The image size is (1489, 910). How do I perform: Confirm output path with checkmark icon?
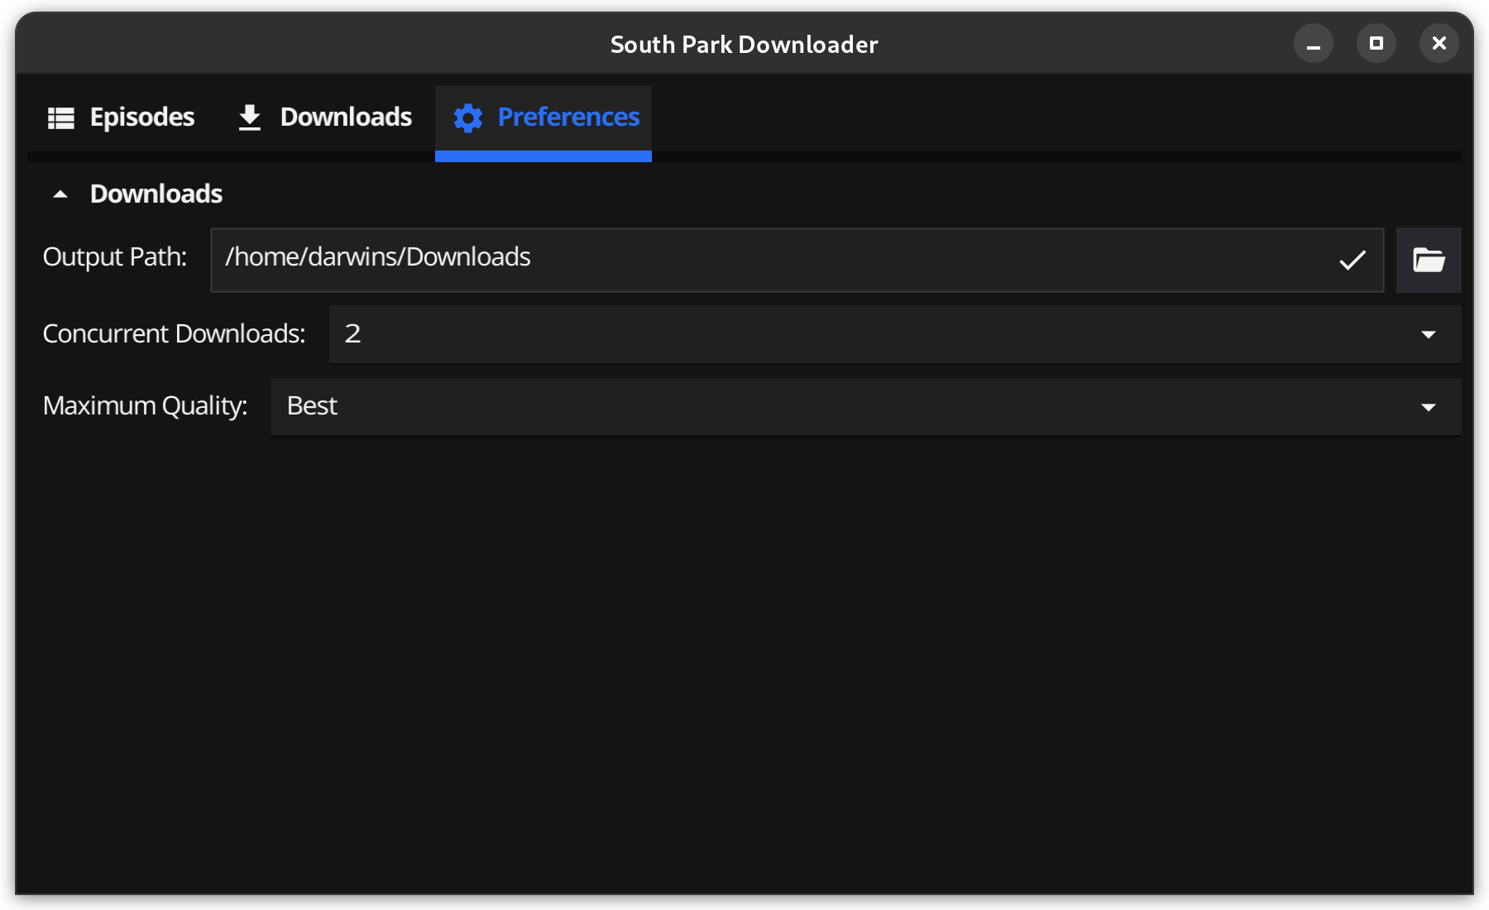click(x=1353, y=260)
